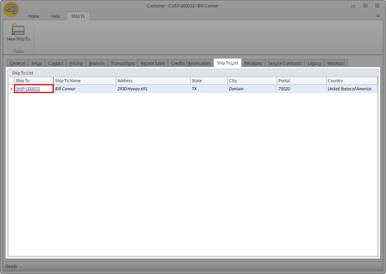
Task: Click the row indicator arrow for SHIP-000033
Action: [x=11, y=89]
